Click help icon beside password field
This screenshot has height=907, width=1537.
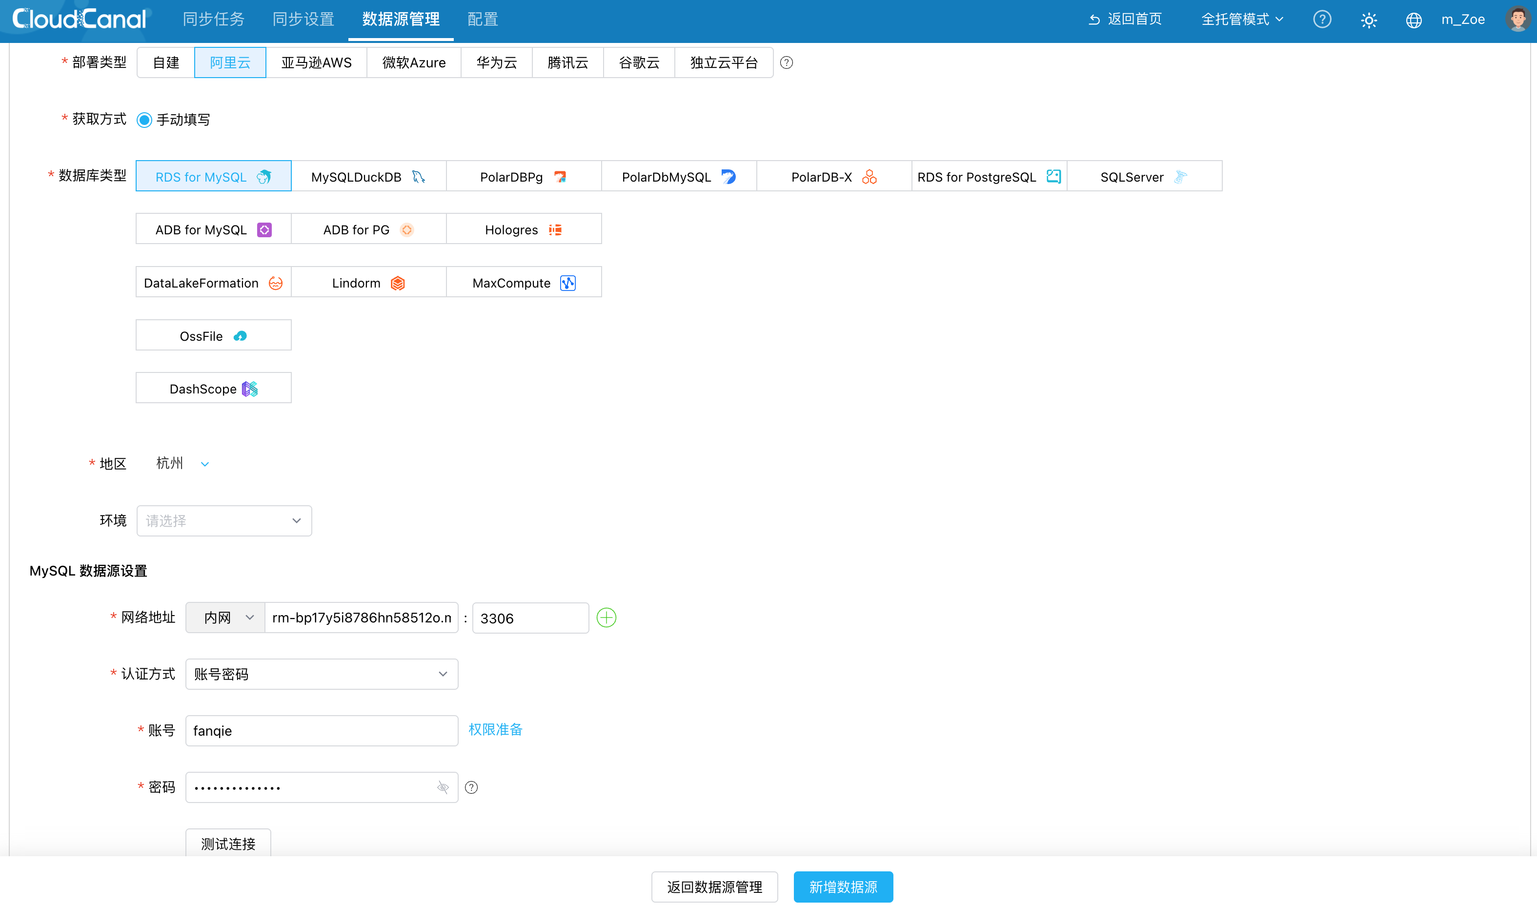(x=471, y=787)
